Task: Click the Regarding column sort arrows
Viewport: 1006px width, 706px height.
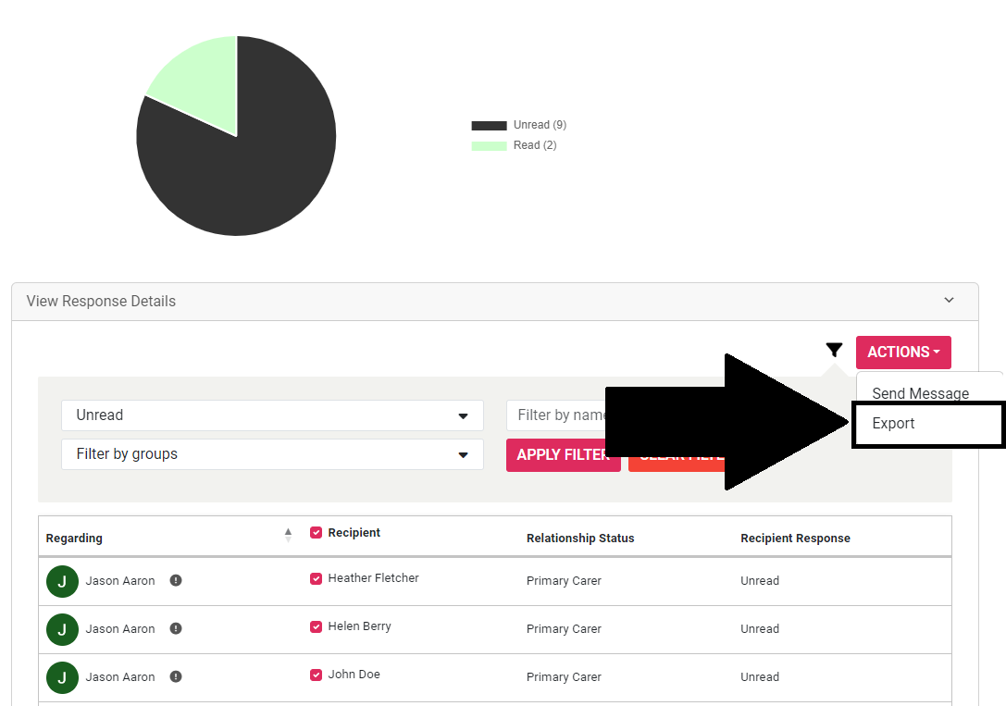Action: [288, 535]
